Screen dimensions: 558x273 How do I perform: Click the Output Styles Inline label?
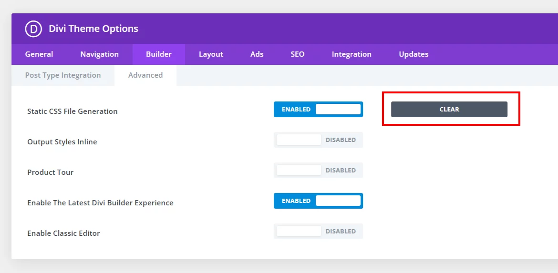(x=62, y=142)
